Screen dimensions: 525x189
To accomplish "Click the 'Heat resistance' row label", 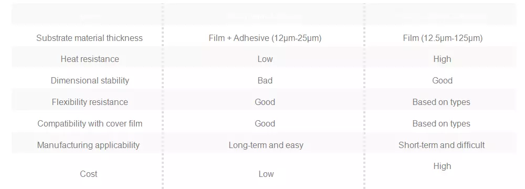I will coord(90,59).
